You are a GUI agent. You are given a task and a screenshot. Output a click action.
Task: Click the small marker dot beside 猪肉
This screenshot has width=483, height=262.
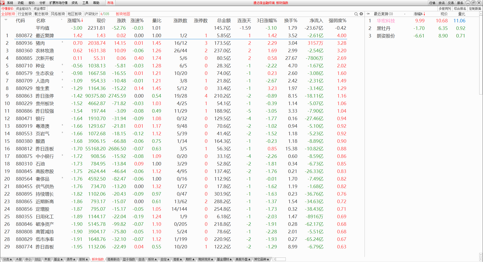click(x=62, y=42)
